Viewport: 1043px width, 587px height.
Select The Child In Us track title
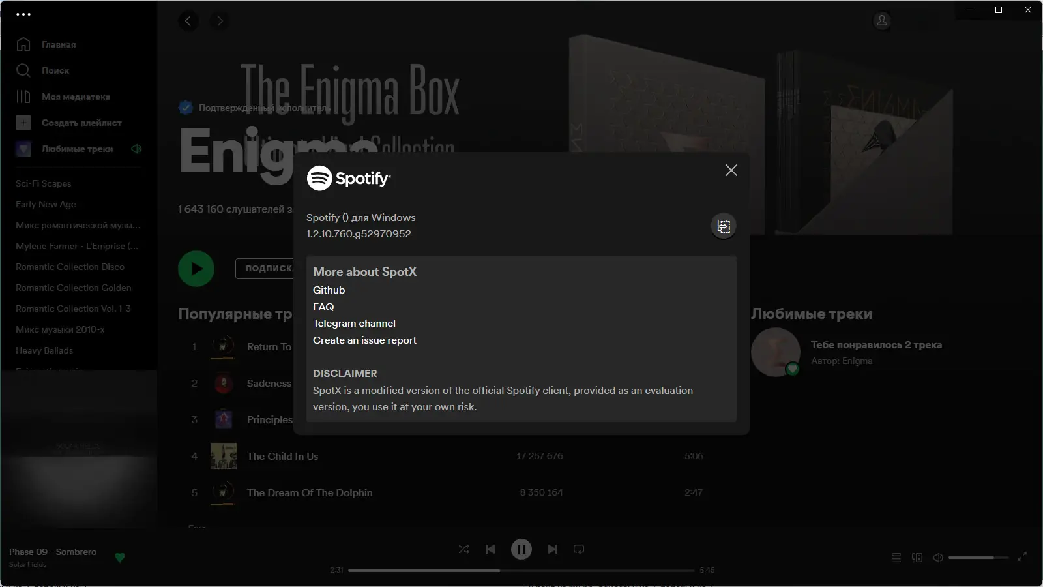click(282, 457)
